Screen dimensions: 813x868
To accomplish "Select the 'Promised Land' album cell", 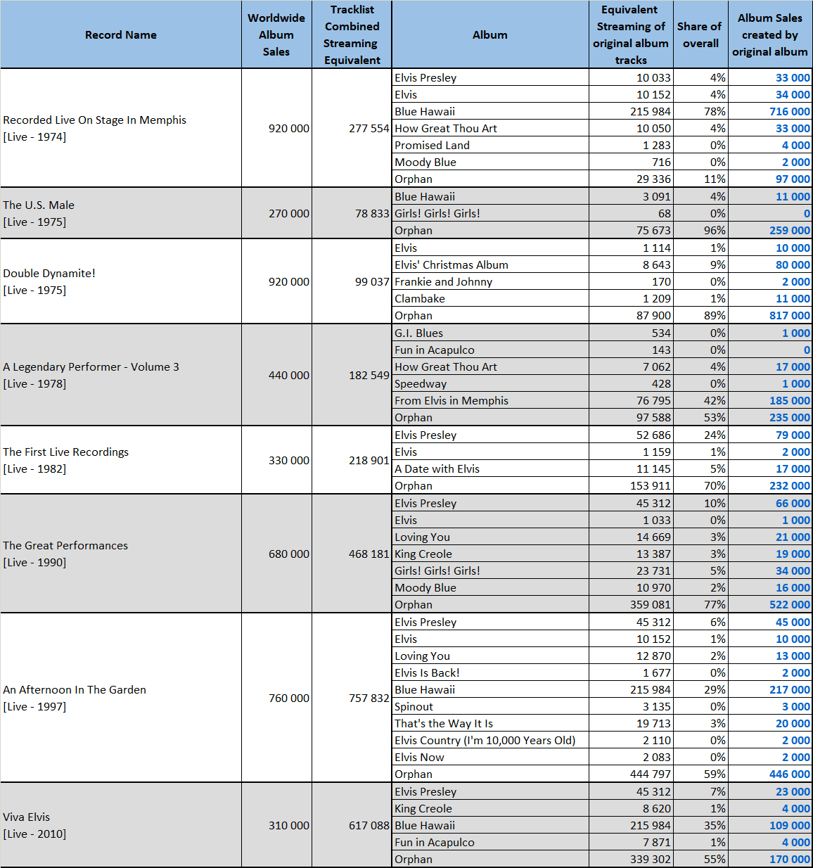I will pos(490,145).
